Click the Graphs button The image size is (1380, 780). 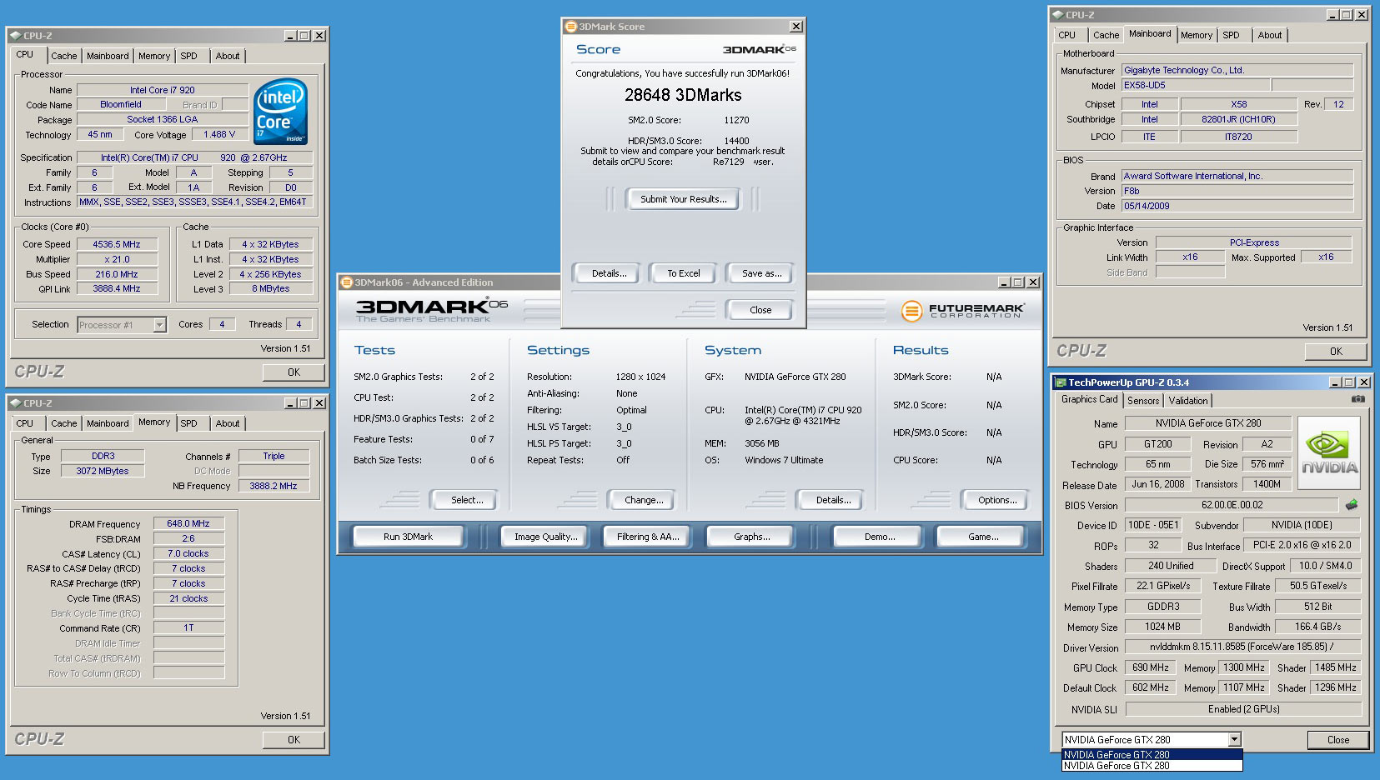(751, 537)
